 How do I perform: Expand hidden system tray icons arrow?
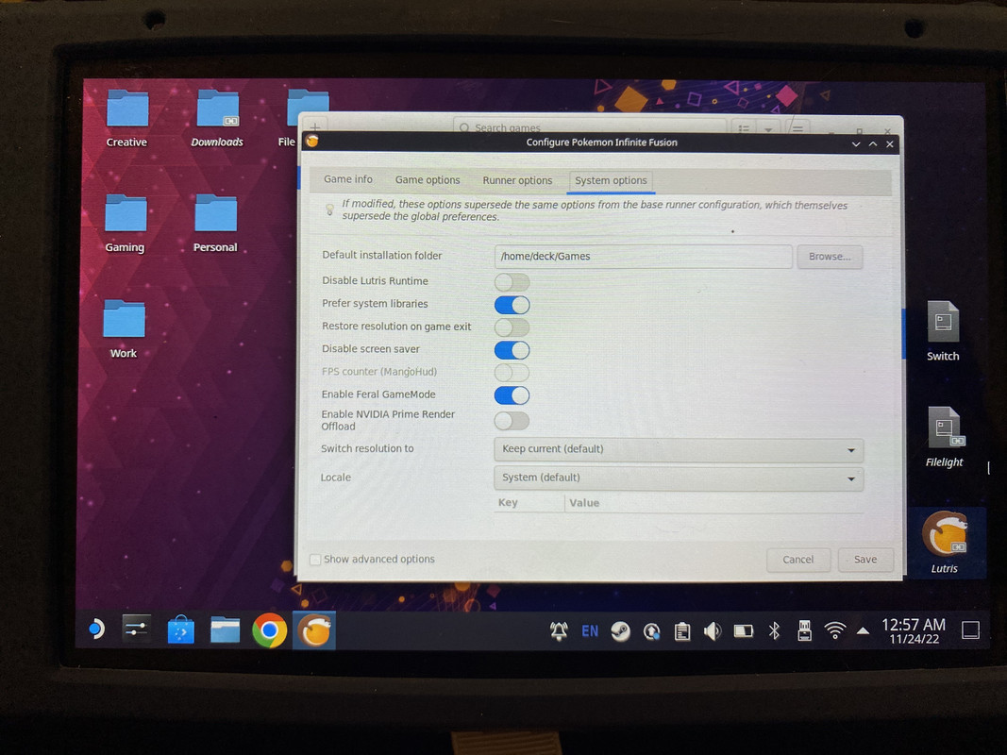tap(864, 631)
